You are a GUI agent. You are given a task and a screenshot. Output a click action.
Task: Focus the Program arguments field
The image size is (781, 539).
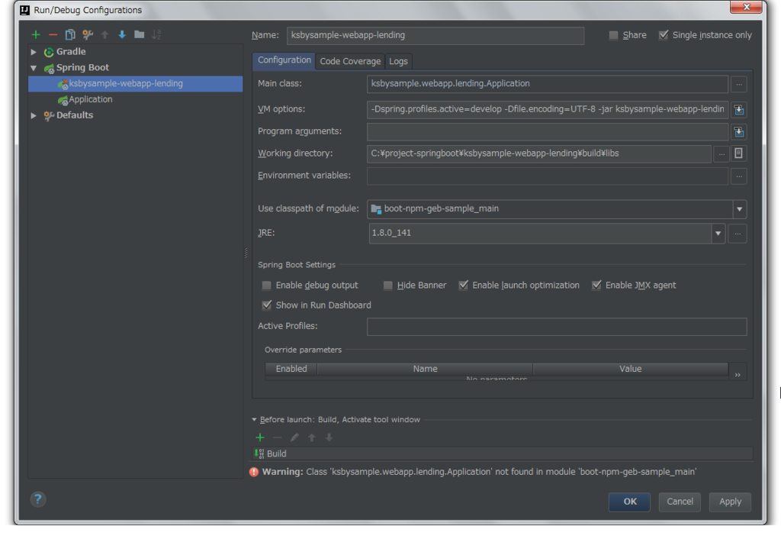pyautogui.click(x=548, y=131)
